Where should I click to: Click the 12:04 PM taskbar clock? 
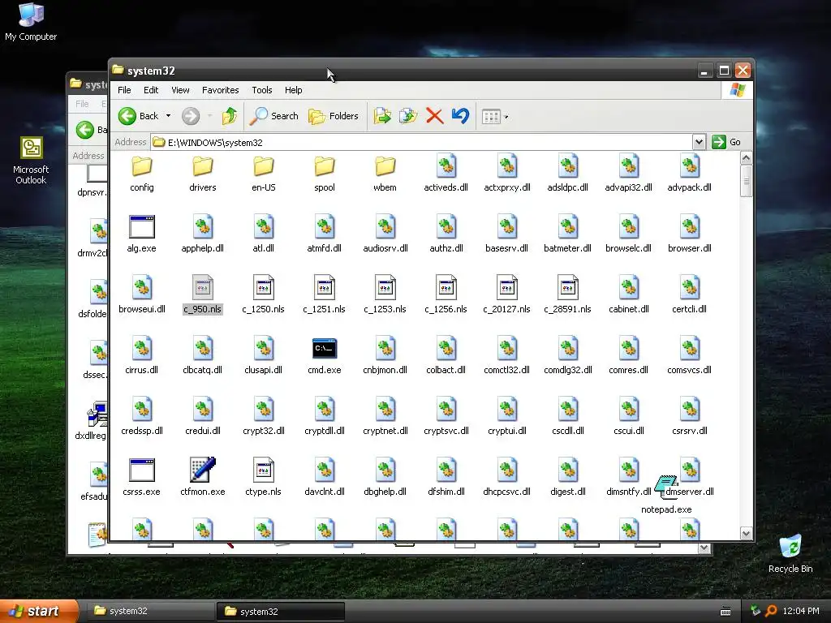[801, 611]
